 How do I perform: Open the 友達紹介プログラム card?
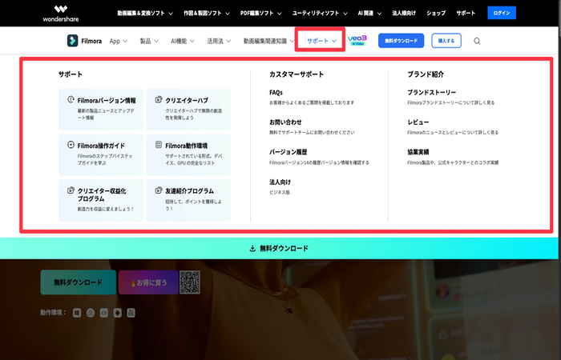tap(188, 199)
